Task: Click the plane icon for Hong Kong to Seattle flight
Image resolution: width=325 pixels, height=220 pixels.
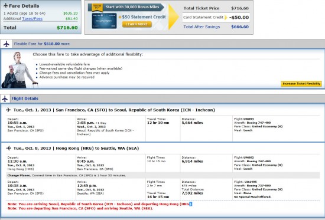Action: pos(9,148)
